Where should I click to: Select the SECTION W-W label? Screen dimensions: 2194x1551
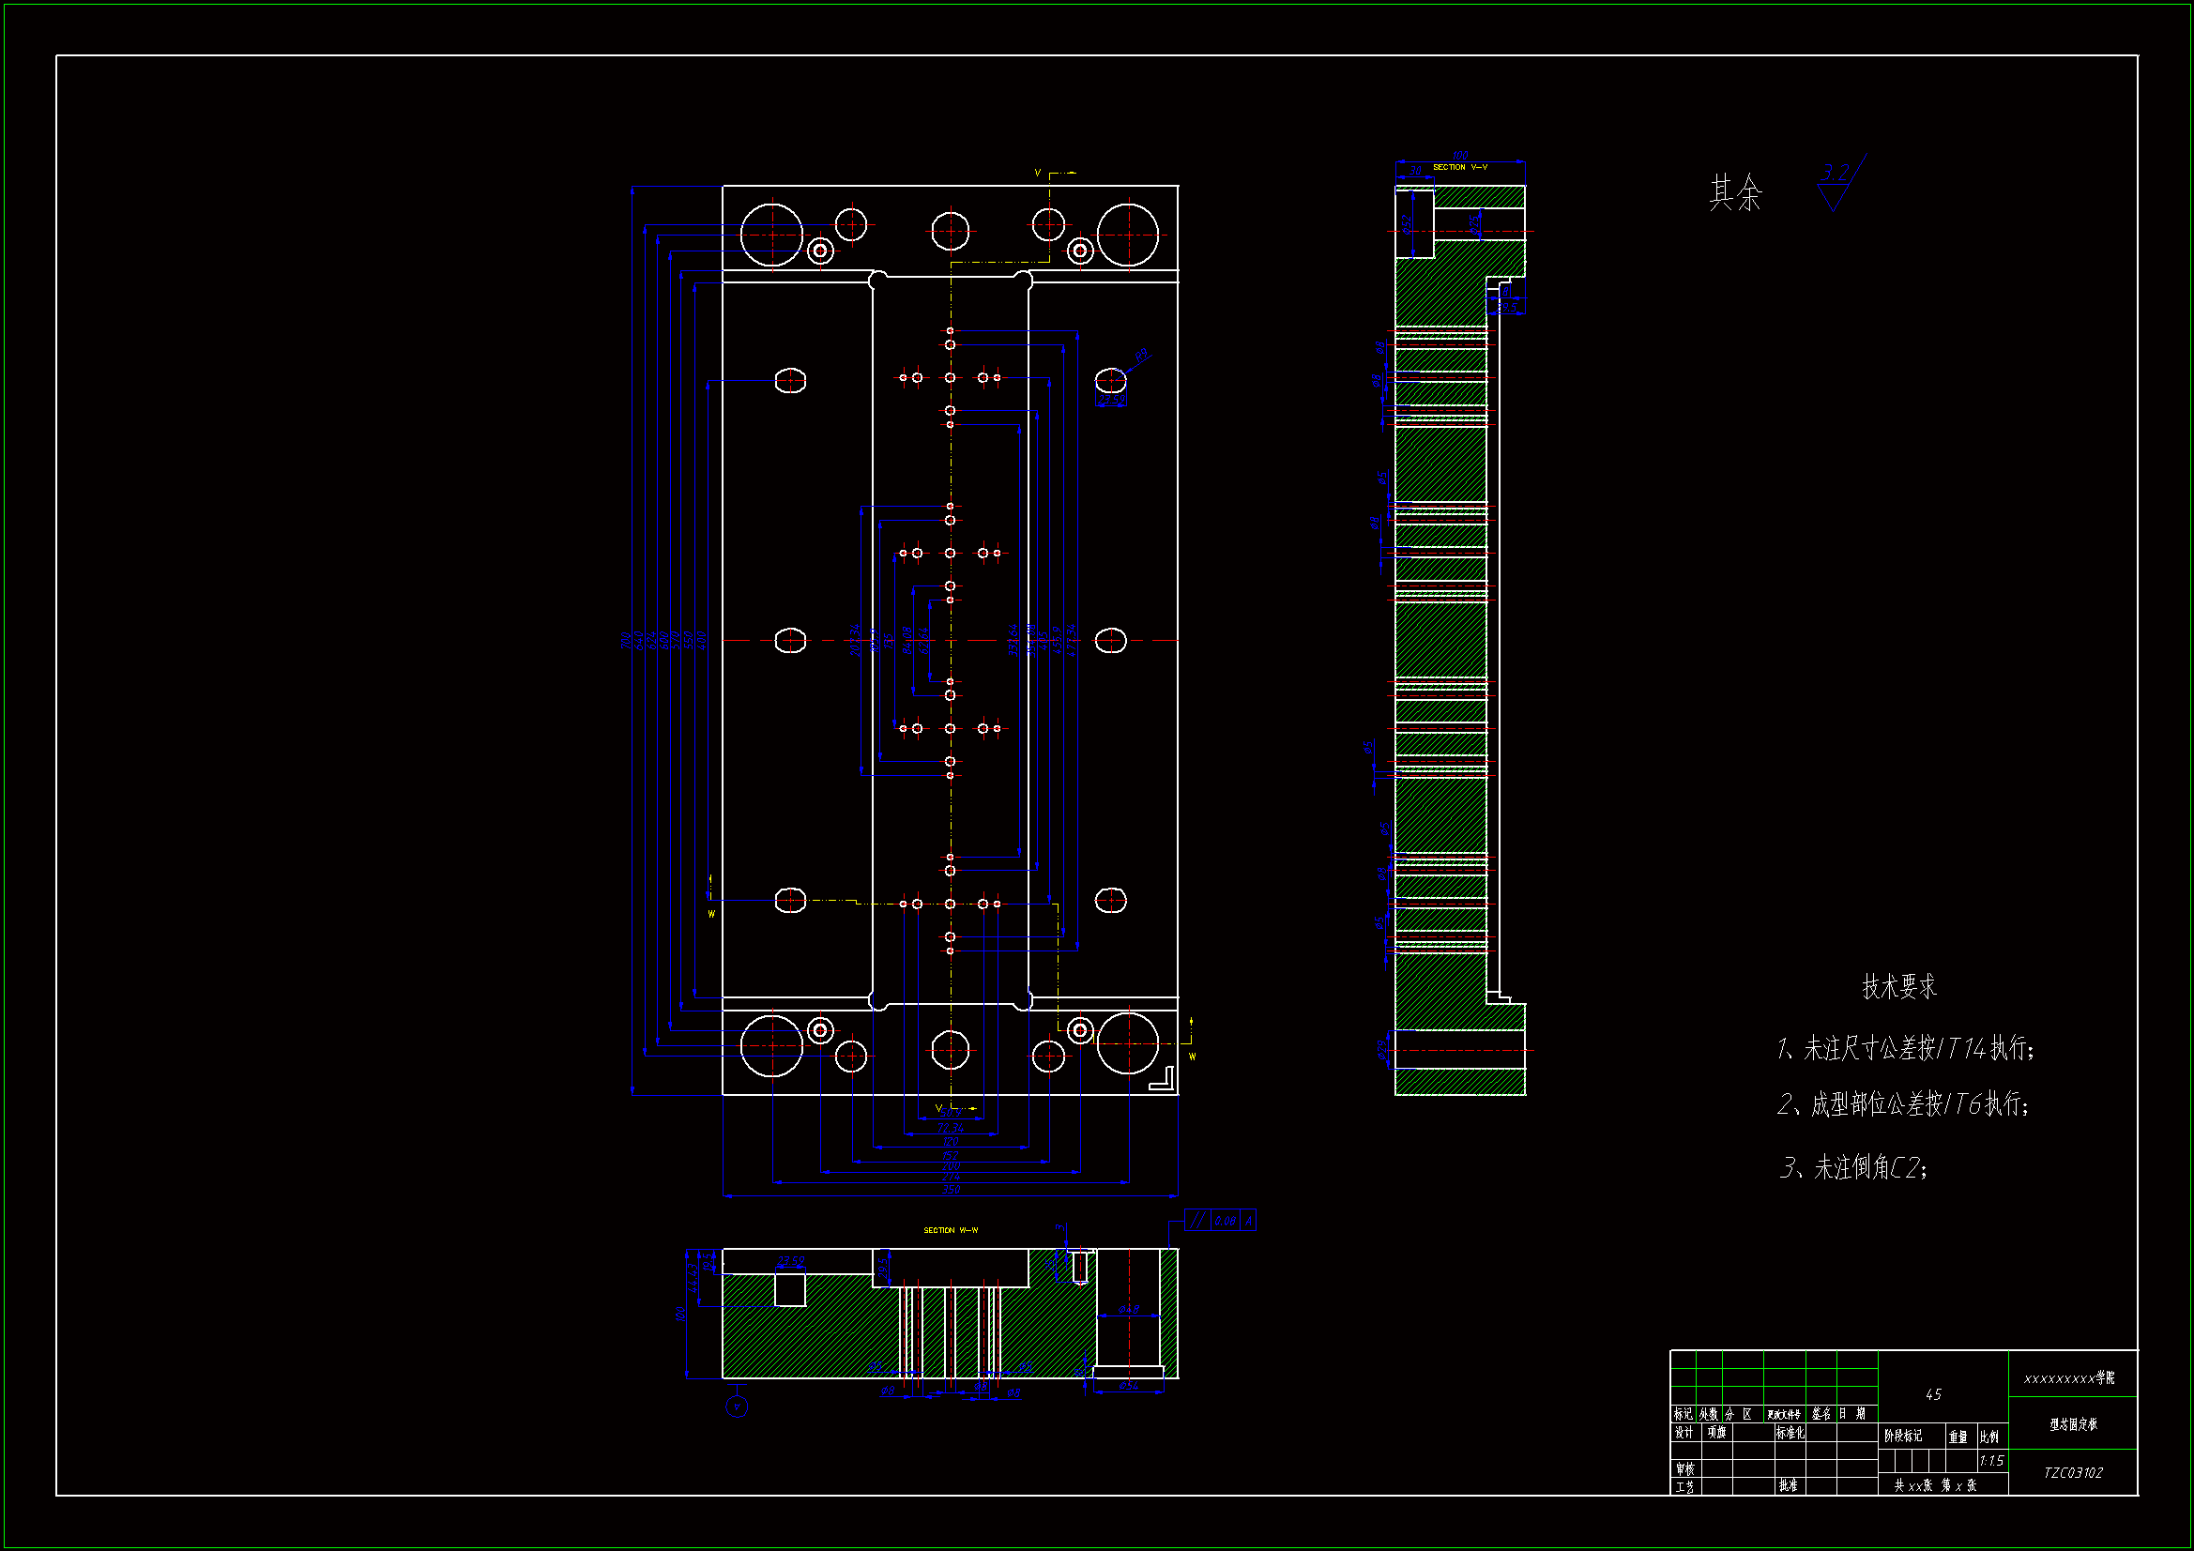coord(950,1230)
